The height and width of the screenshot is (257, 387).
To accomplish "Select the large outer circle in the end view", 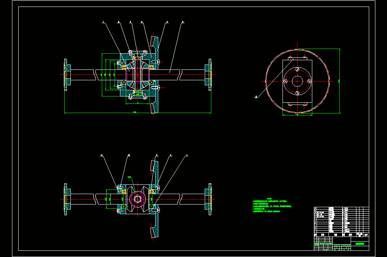I will 297,81.
